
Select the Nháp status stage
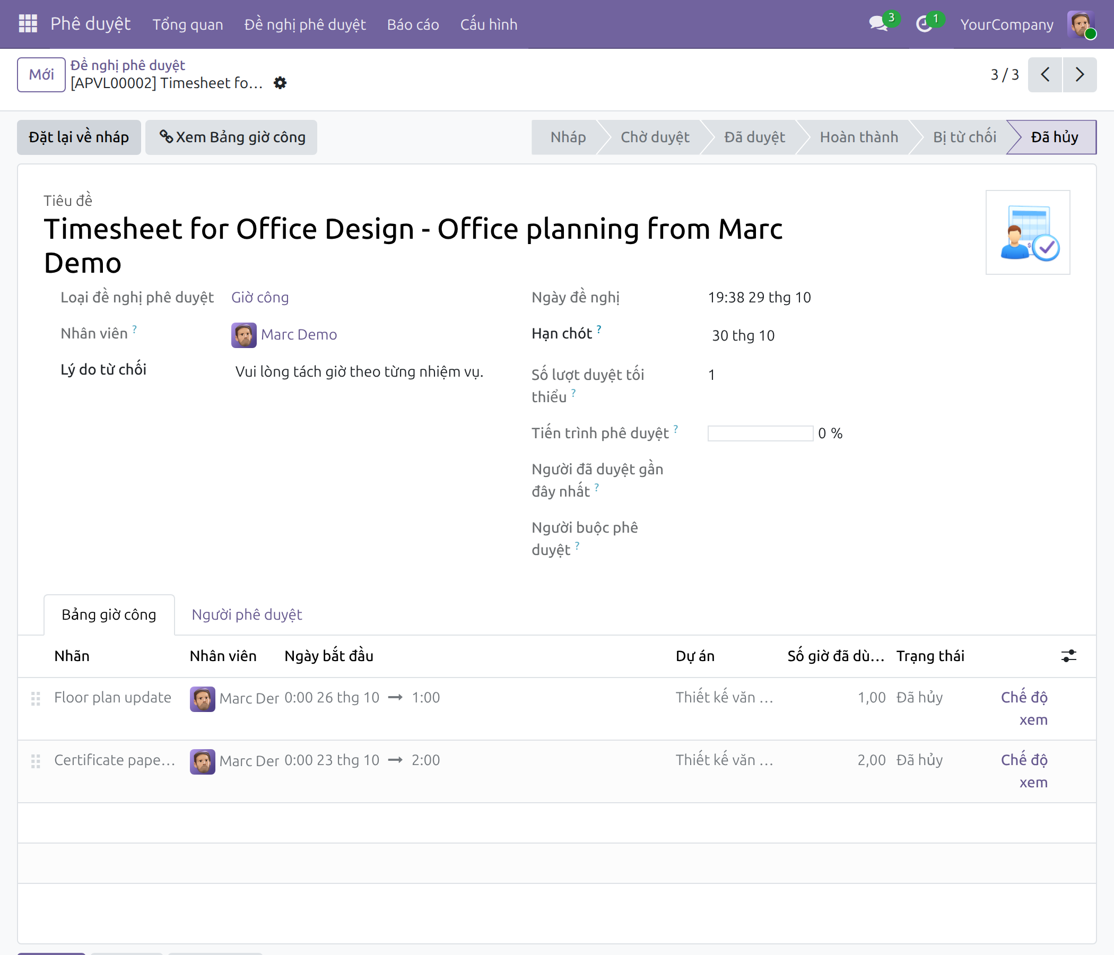point(567,137)
